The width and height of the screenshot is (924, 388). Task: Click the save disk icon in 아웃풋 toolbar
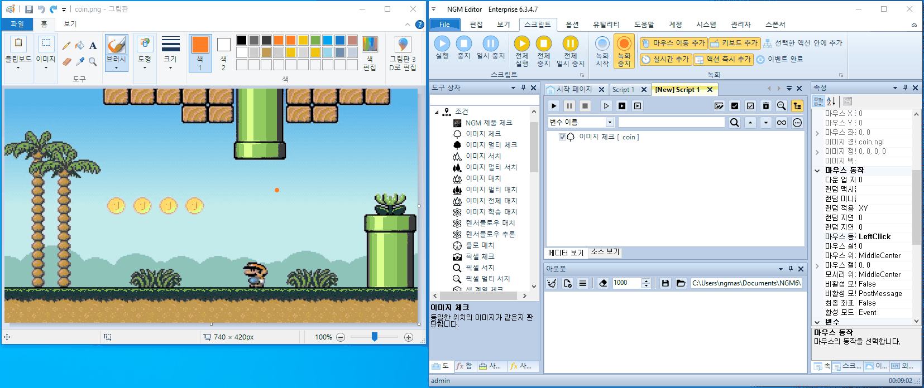pos(666,283)
